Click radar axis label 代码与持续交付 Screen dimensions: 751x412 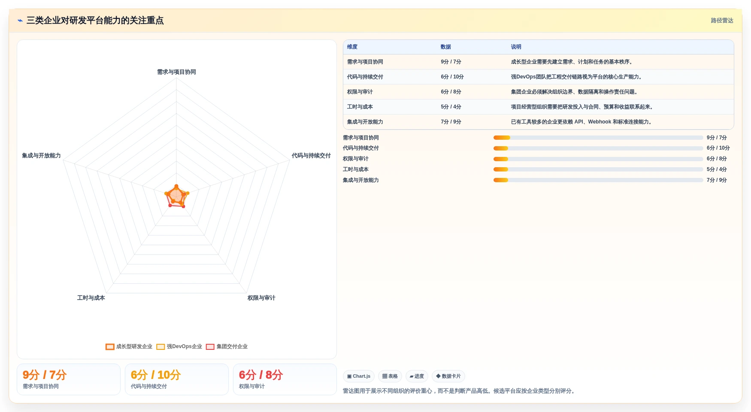(x=311, y=156)
